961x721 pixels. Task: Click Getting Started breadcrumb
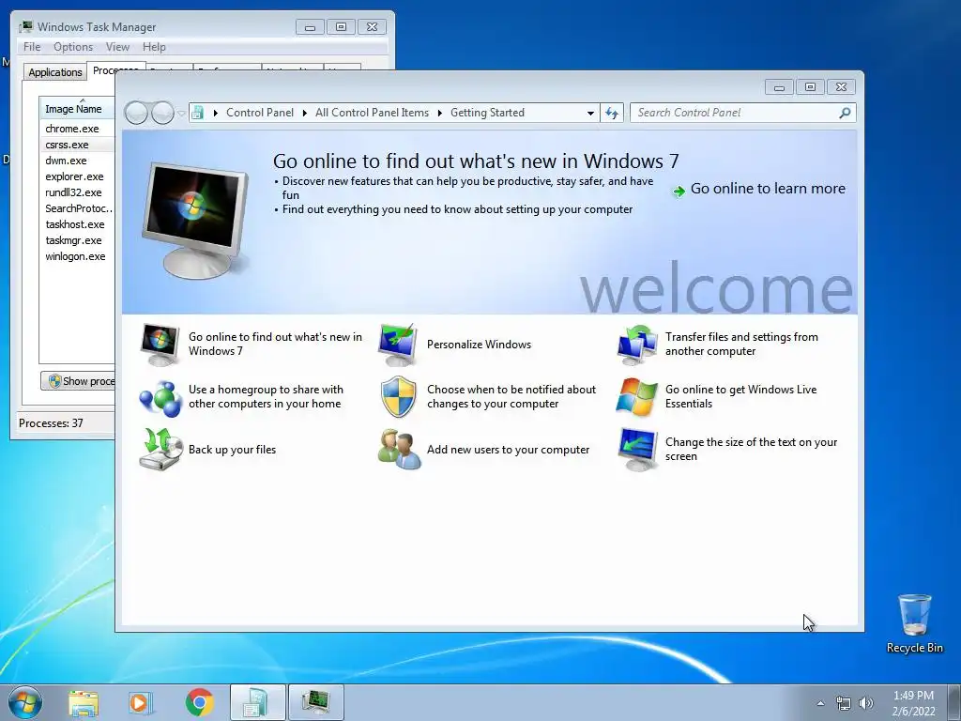487,113
